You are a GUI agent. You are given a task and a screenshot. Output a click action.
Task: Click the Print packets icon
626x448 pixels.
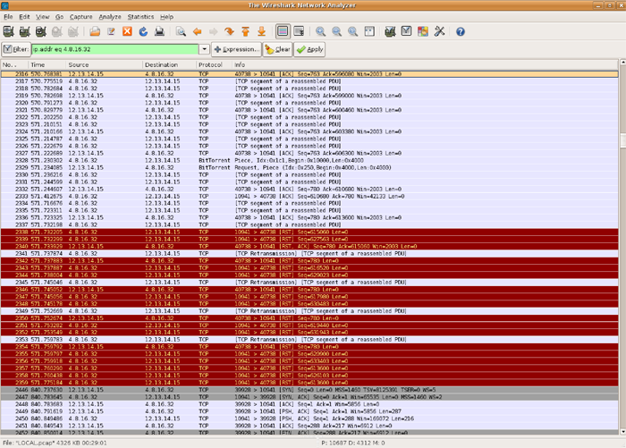pos(158,31)
